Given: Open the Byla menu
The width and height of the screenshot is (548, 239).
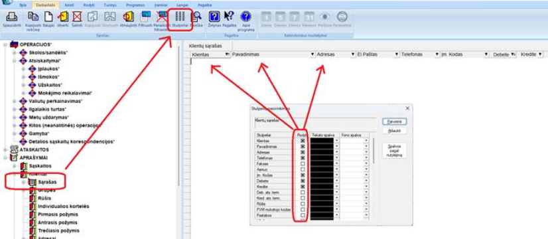Looking at the screenshot, I should pos(23,5).
